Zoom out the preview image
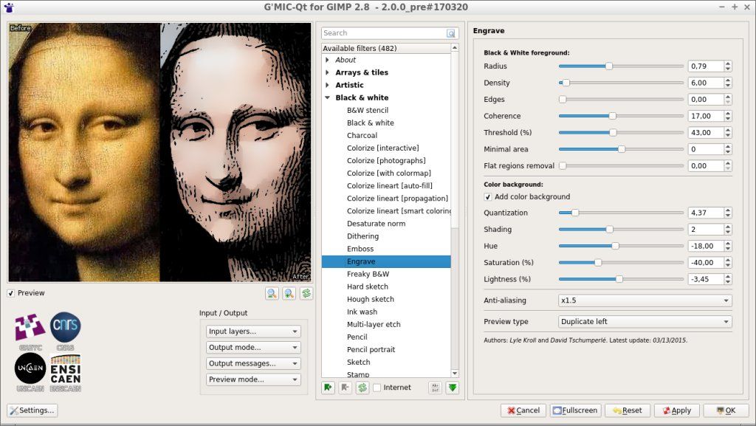This screenshot has width=756, height=426. [x=272, y=294]
